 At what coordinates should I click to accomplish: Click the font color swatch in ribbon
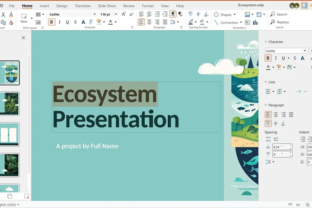click(x=111, y=22)
